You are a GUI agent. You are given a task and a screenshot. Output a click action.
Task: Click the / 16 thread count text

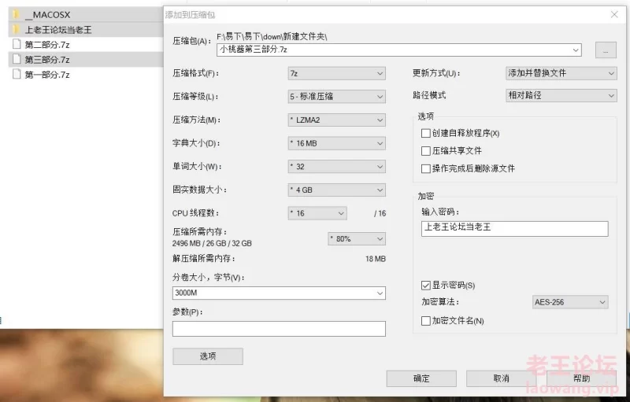380,213
